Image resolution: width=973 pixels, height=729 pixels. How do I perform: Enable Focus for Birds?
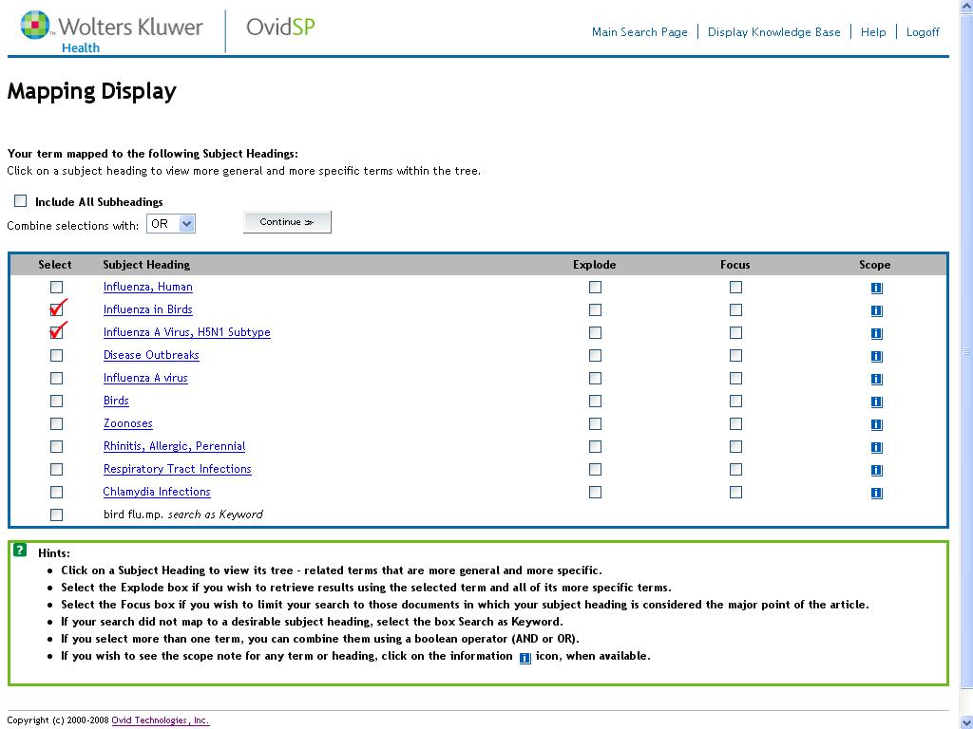click(x=736, y=402)
